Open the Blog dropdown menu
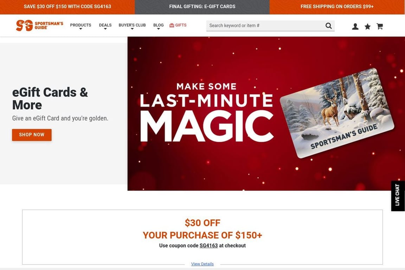 click(x=158, y=26)
